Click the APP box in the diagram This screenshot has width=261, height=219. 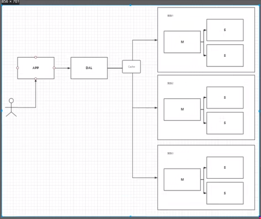(x=36, y=68)
